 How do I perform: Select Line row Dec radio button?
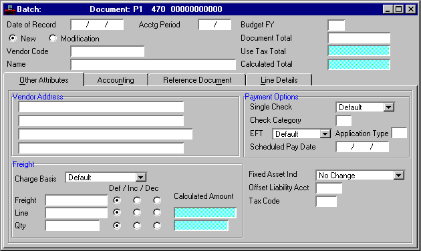157,213
